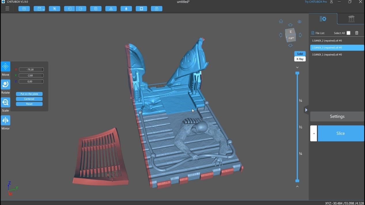Click the Dig Hole toolbar icon
This screenshot has height=205, width=365.
pos(141,9)
